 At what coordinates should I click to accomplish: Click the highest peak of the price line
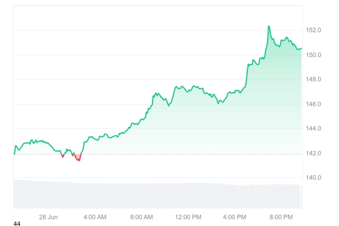[x=269, y=26]
